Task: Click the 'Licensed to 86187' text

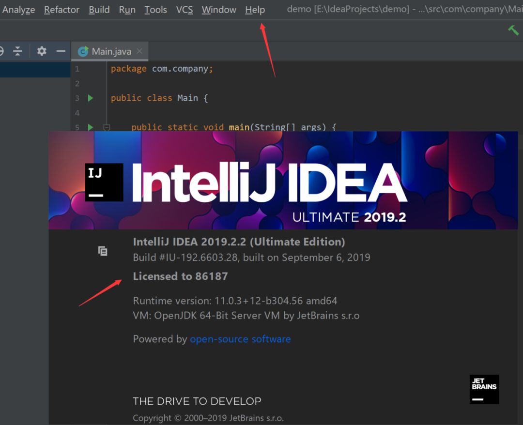Action: pyautogui.click(x=180, y=276)
